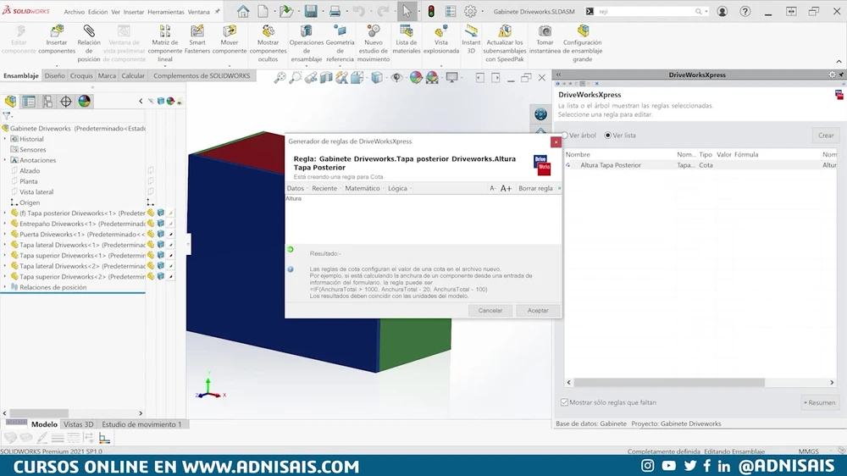Image resolution: width=847 pixels, height=476 pixels.
Task: Open the DisplayManager appearance sphere tab
Action: (x=84, y=101)
